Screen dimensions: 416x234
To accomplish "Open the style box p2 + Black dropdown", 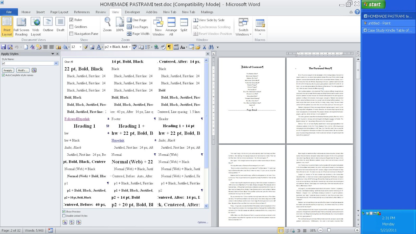I will (130, 47).
